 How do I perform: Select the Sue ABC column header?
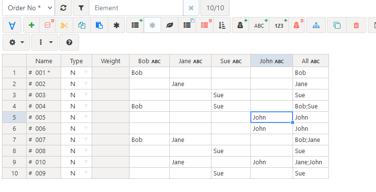(231, 61)
